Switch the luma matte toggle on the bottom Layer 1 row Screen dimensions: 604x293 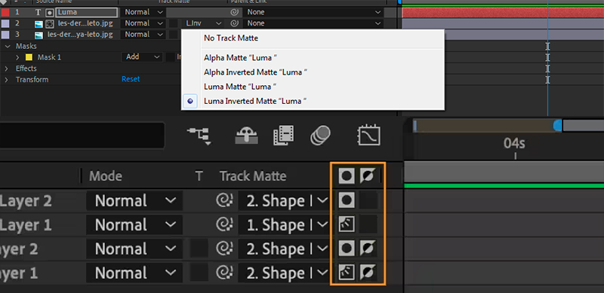(347, 273)
